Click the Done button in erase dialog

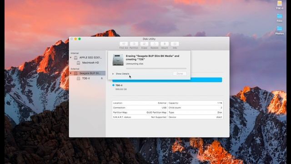pos(180,74)
